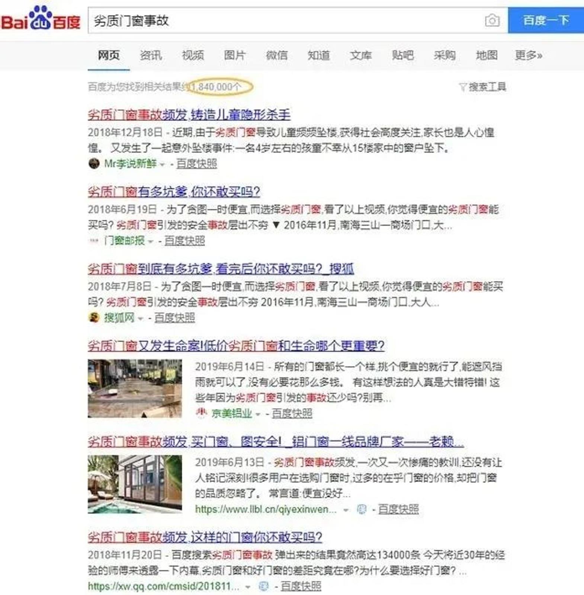
Task: Switch to the 地图 tab
Action: click(487, 55)
